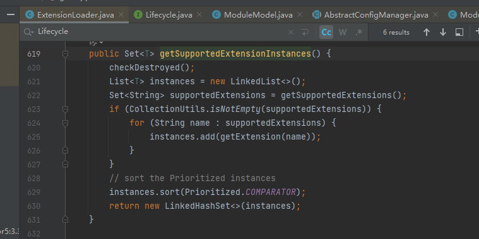
Task: Click the 6 results count label
Action: [x=396, y=32]
